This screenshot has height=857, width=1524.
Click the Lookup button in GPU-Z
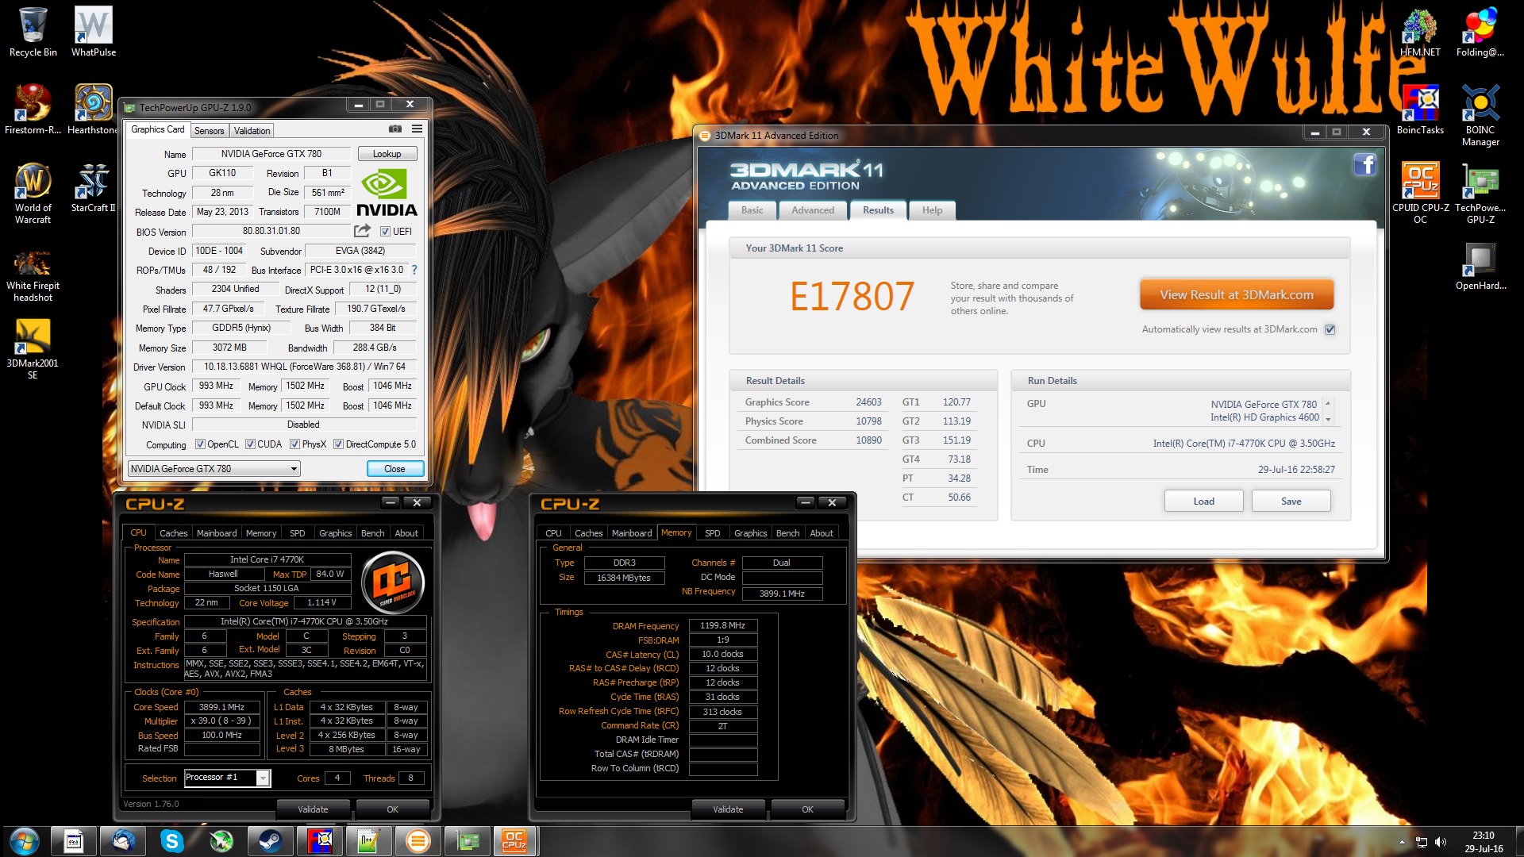point(387,154)
